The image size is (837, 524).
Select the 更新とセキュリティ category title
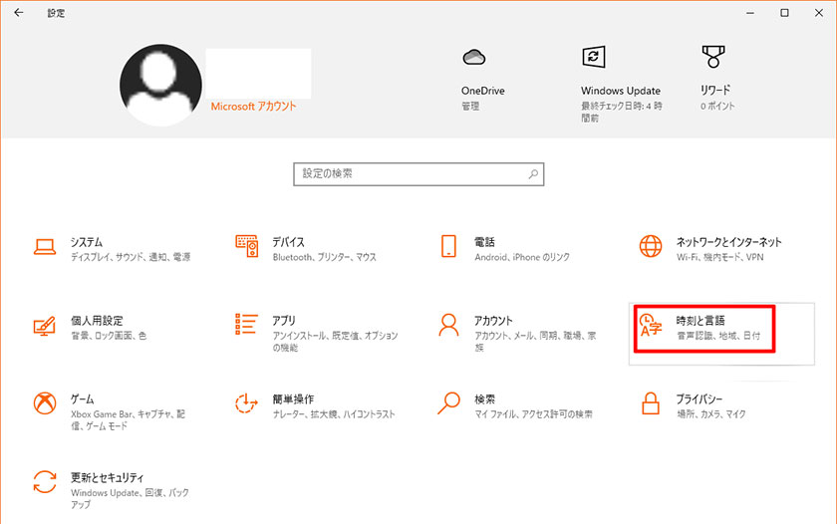click(x=108, y=477)
